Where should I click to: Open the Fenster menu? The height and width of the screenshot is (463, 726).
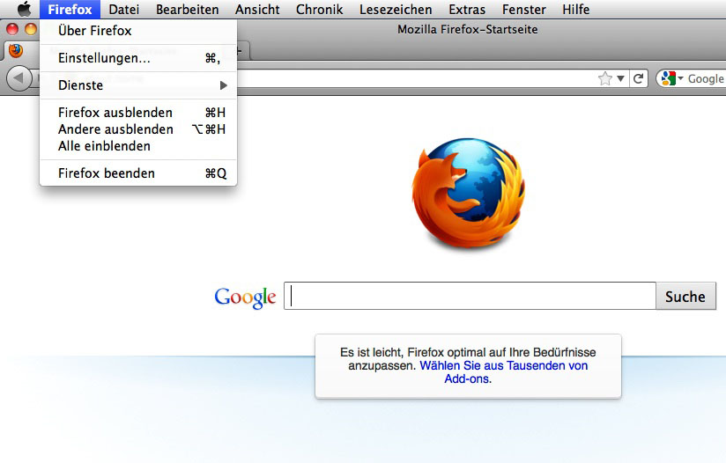[x=523, y=10]
